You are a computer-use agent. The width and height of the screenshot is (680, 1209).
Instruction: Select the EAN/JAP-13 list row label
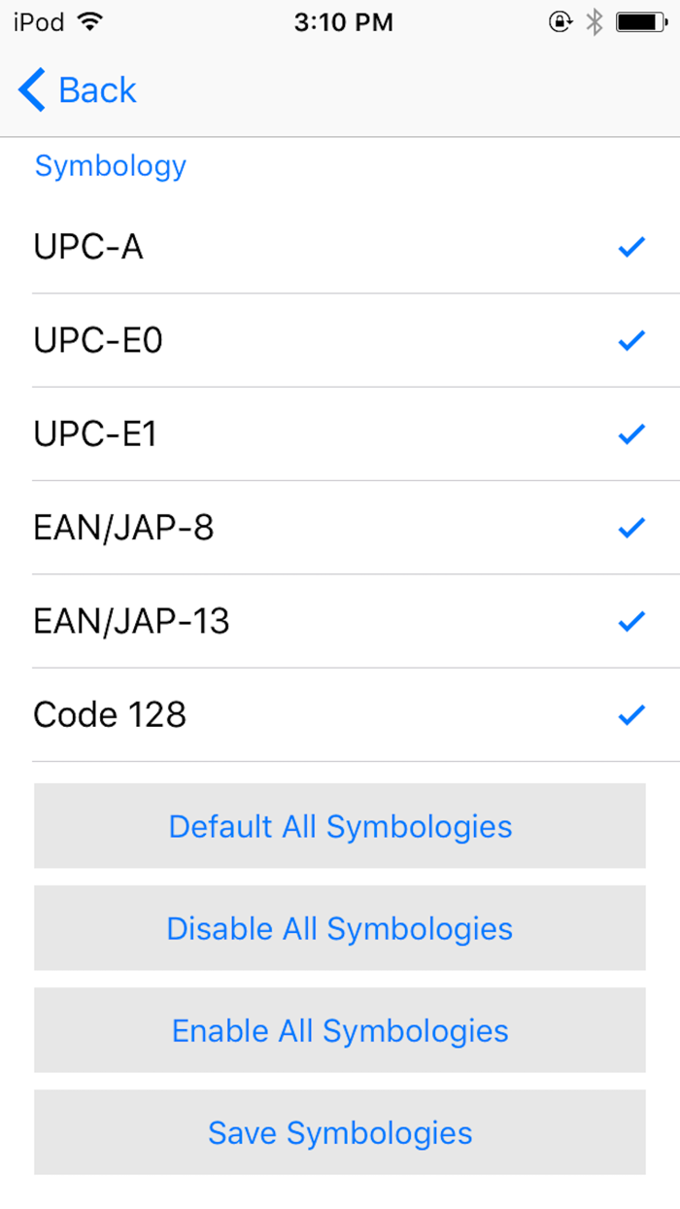[131, 621]
